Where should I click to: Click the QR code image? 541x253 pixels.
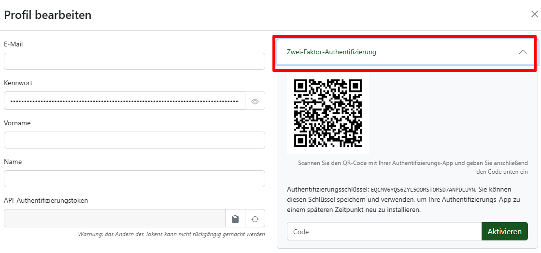pyautogui.click(x=328, y=113)
